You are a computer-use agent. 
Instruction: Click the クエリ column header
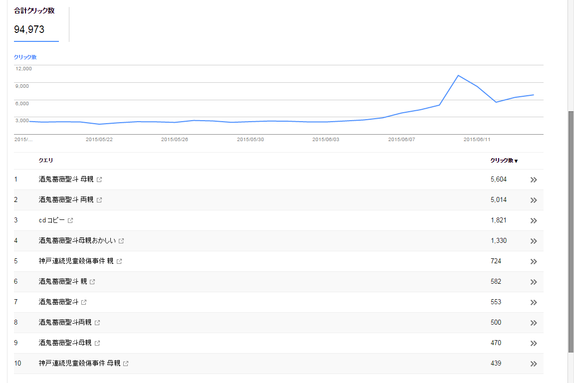pyautogui.click(x=46, y=161)
